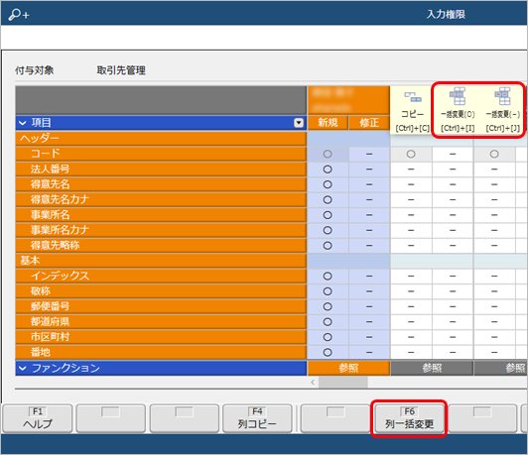Viewport: 528px width, 455px height.
Task: Toggle the 新規 circle for コード
Action: click(328, 154)
